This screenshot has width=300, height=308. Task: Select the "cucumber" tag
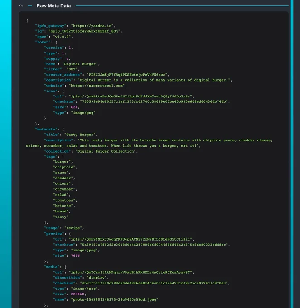click(64, 189)
